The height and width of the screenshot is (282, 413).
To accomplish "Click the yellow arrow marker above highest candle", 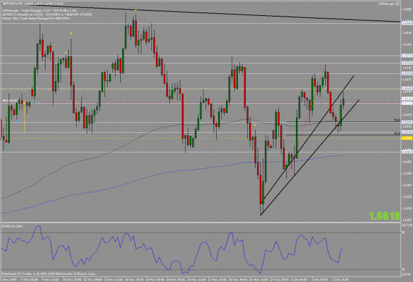I will (135, 11).
